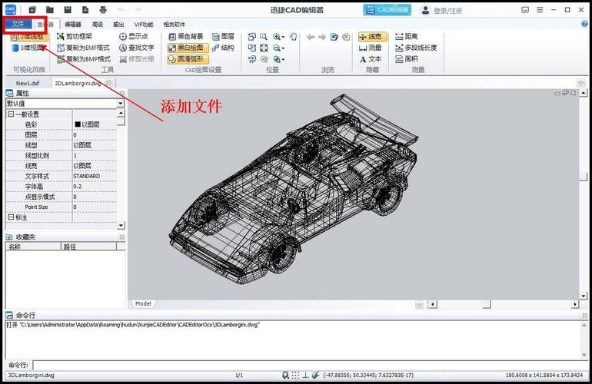Click the CAD app logo icon
This screenshot has width=592, height=384.
(x=10, y=9)
